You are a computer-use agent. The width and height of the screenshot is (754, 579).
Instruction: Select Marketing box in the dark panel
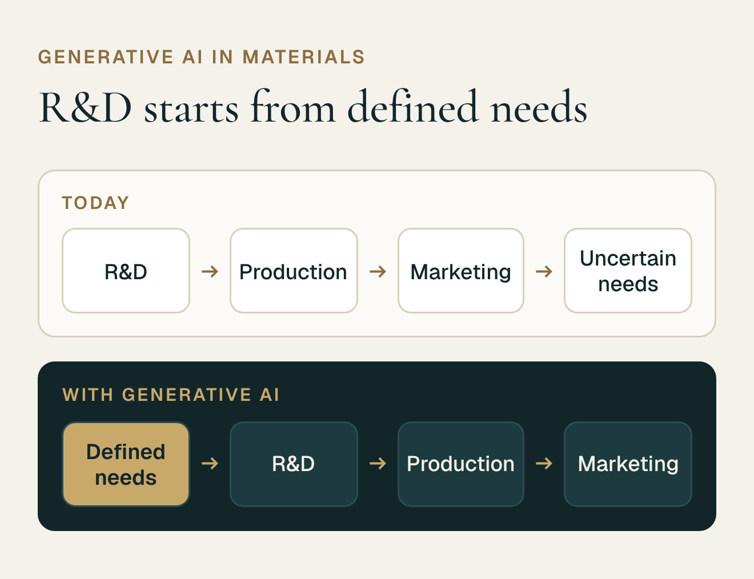point(628,464)
